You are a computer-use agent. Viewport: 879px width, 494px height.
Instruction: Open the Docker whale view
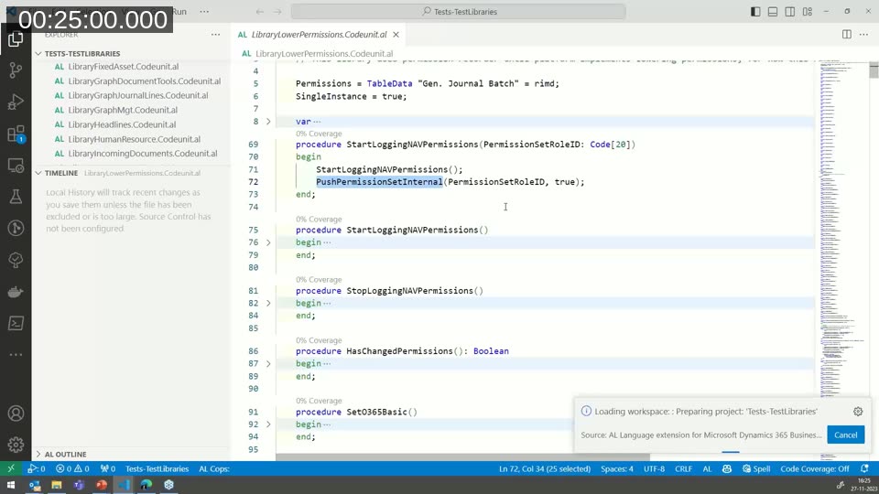(16, 292)
